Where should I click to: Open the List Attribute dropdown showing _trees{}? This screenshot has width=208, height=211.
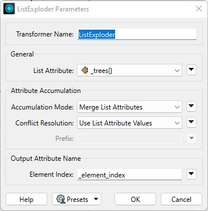pos(129,71)
